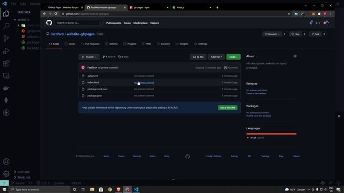Image resolution: width=344 pixels, height=193 pixels.
Task: Open the VS Code Manage gear icon
Action: point(6,174)
